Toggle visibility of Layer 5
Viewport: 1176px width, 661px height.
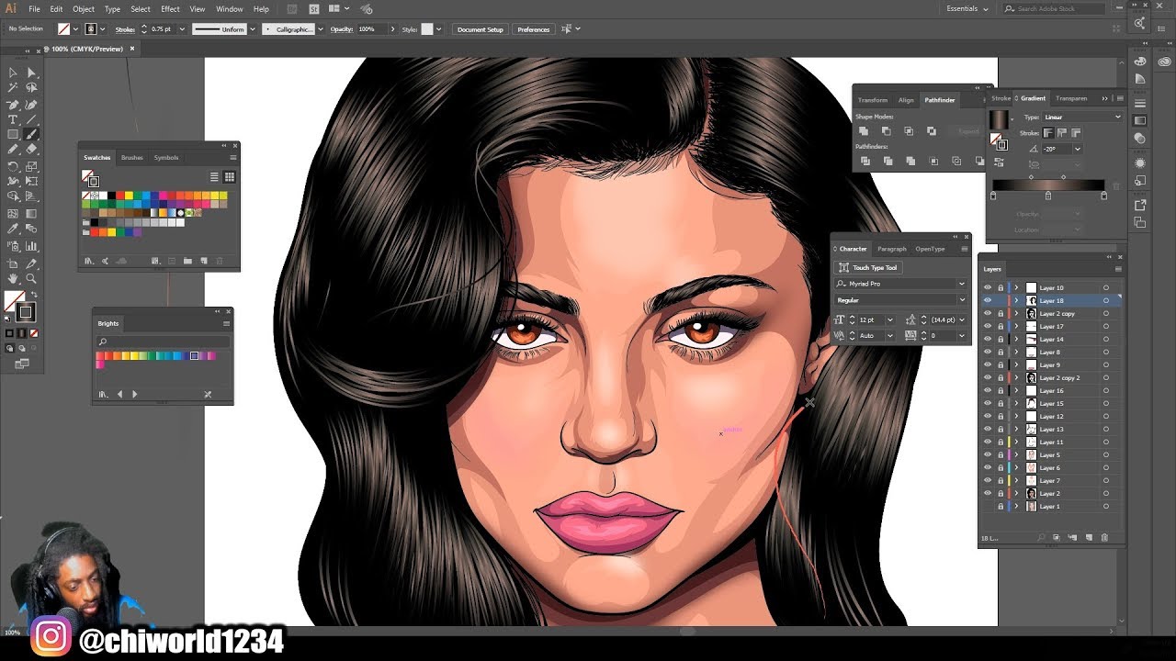coord(988,455)
